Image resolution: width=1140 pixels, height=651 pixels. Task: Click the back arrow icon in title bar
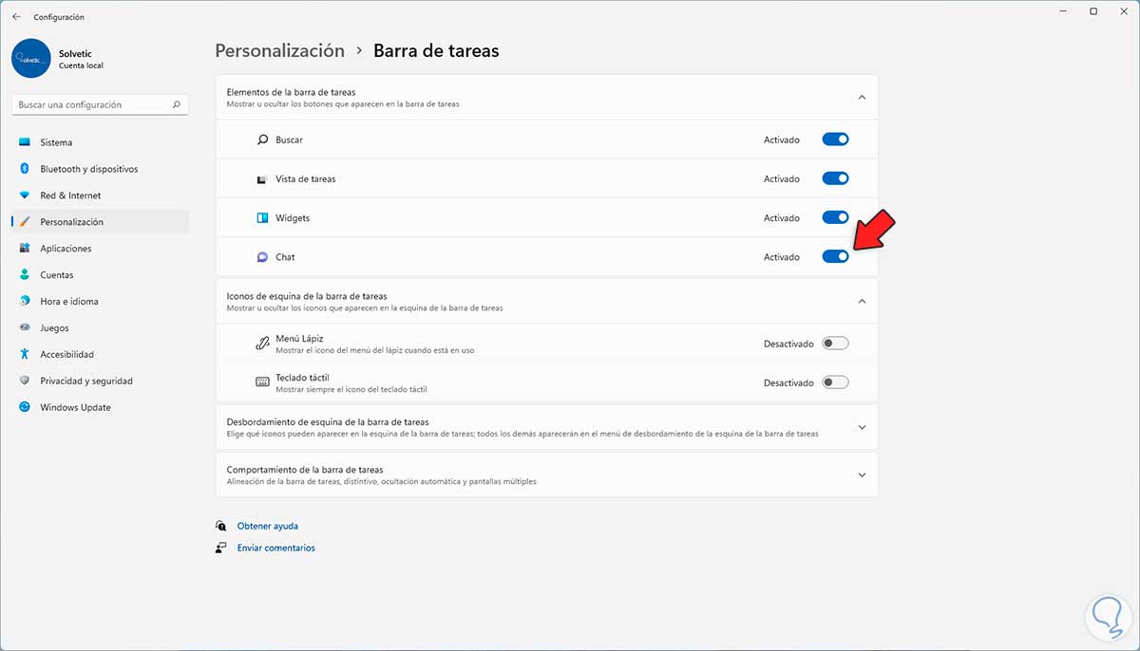point(16,16)
